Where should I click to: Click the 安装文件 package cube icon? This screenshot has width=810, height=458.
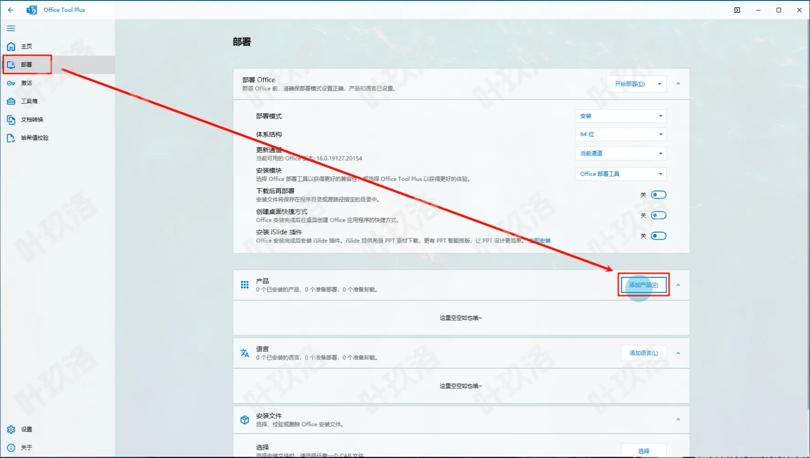tap(245, 420)
